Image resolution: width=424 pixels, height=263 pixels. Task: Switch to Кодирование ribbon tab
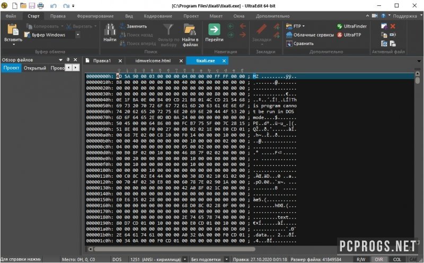158,16
